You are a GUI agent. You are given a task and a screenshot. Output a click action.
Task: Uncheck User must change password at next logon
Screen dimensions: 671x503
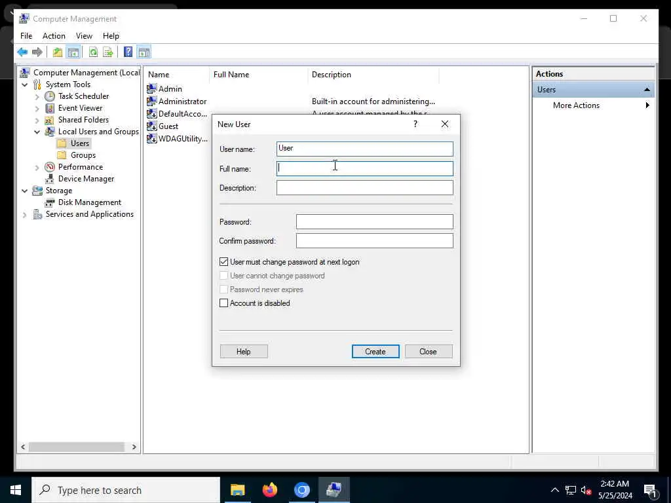(x=224, y=262)
